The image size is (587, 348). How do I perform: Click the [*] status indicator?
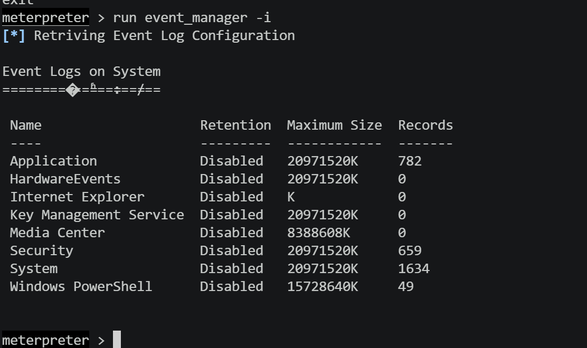click(14, 36)
